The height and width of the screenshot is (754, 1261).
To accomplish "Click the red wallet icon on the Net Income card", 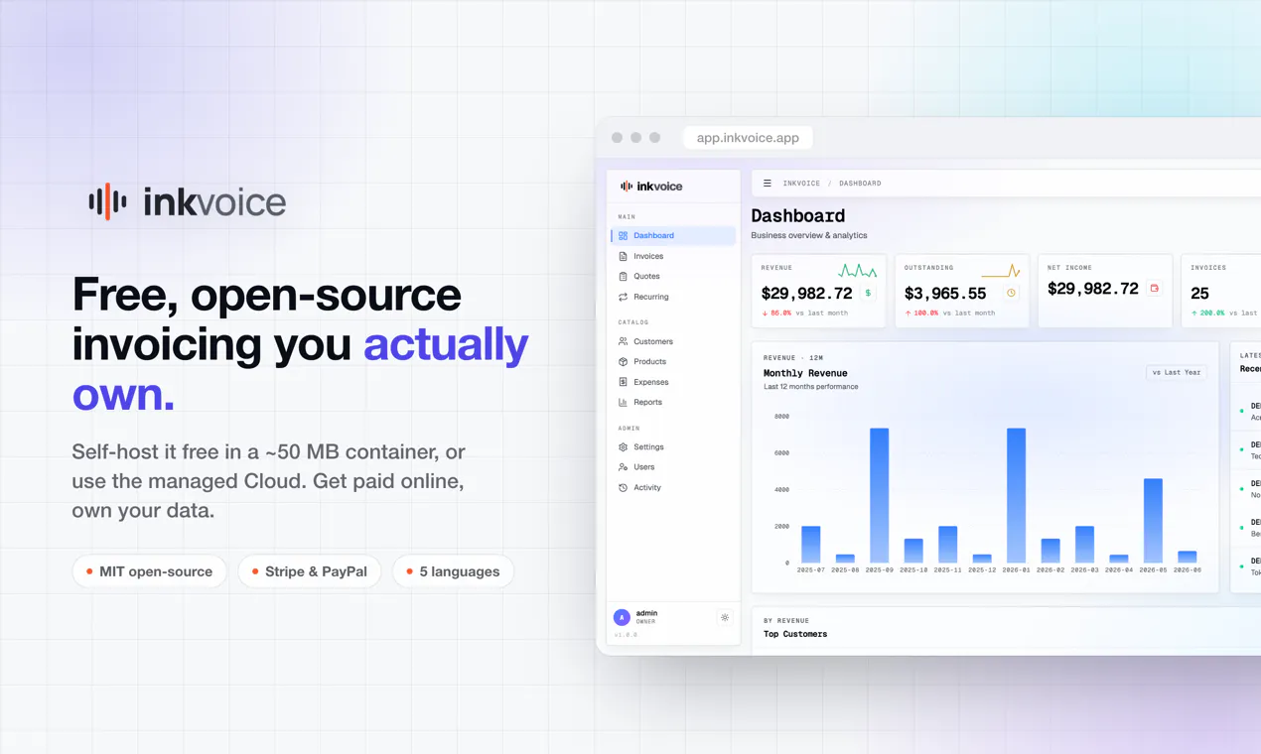I will 1154,289.
